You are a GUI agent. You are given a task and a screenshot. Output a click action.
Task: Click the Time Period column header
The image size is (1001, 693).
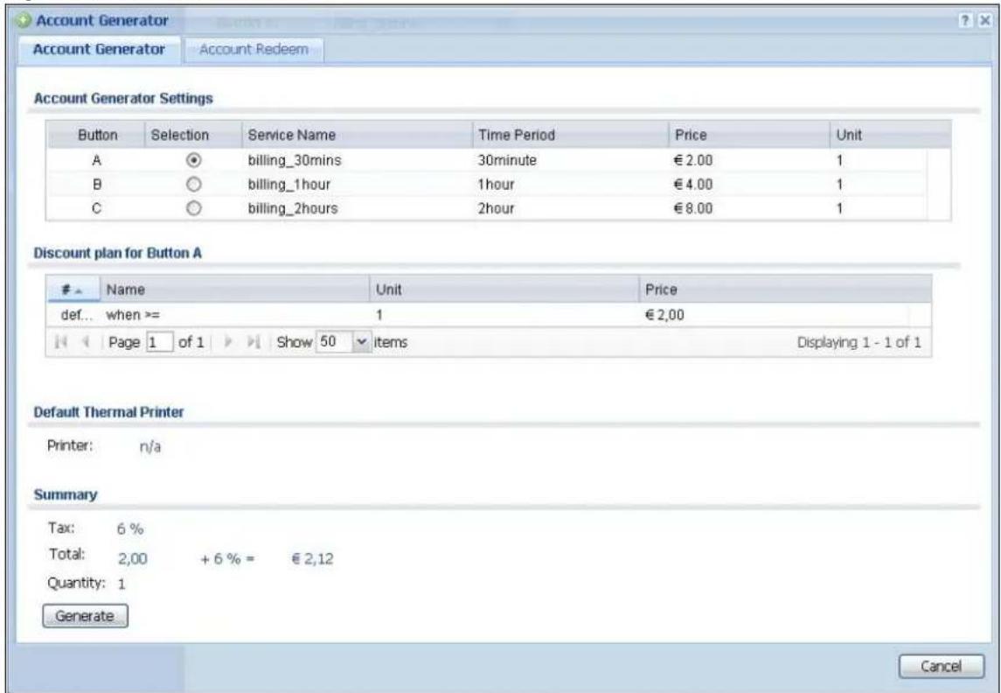571,136
